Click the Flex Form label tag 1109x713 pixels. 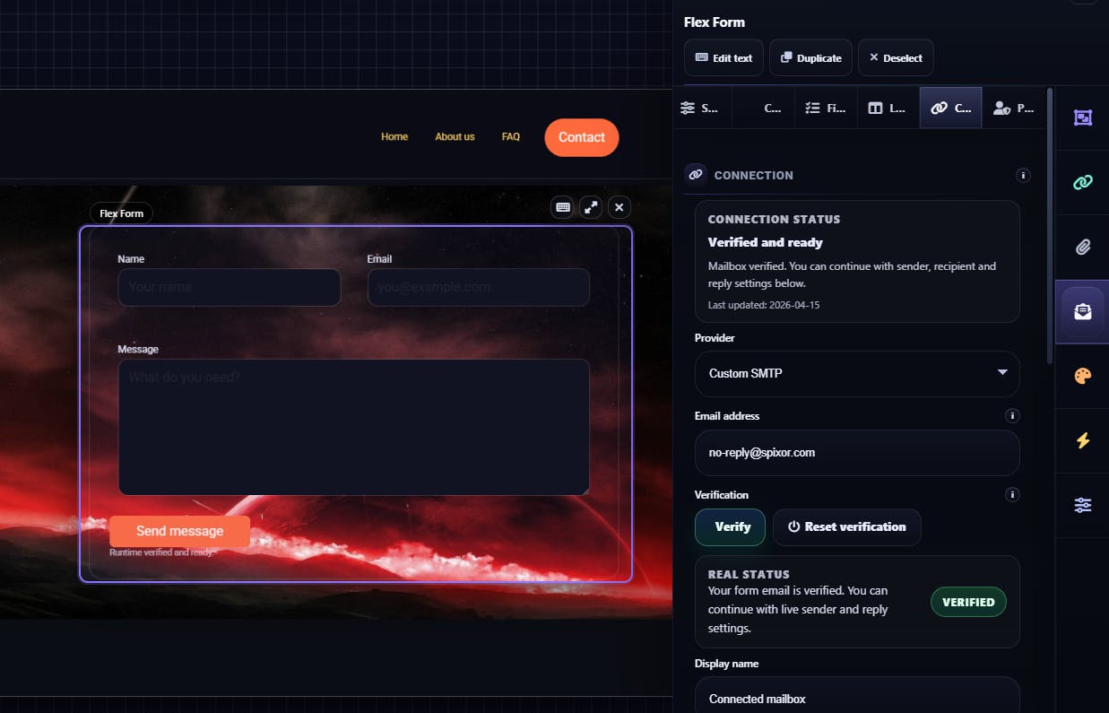point(121,213)
